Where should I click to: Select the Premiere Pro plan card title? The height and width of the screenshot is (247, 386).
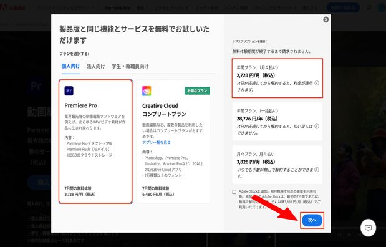(x=80, y=105)
